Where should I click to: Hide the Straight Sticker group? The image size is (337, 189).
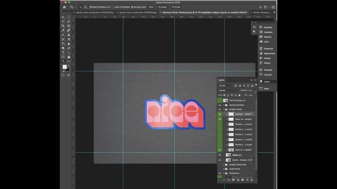(220, 110)
